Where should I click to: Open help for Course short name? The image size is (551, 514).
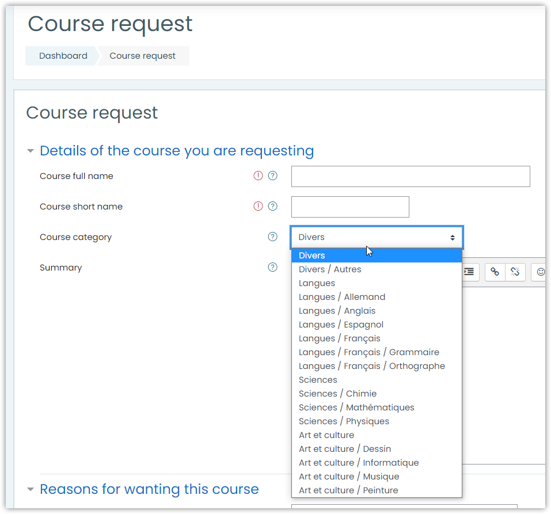[273, 206]
